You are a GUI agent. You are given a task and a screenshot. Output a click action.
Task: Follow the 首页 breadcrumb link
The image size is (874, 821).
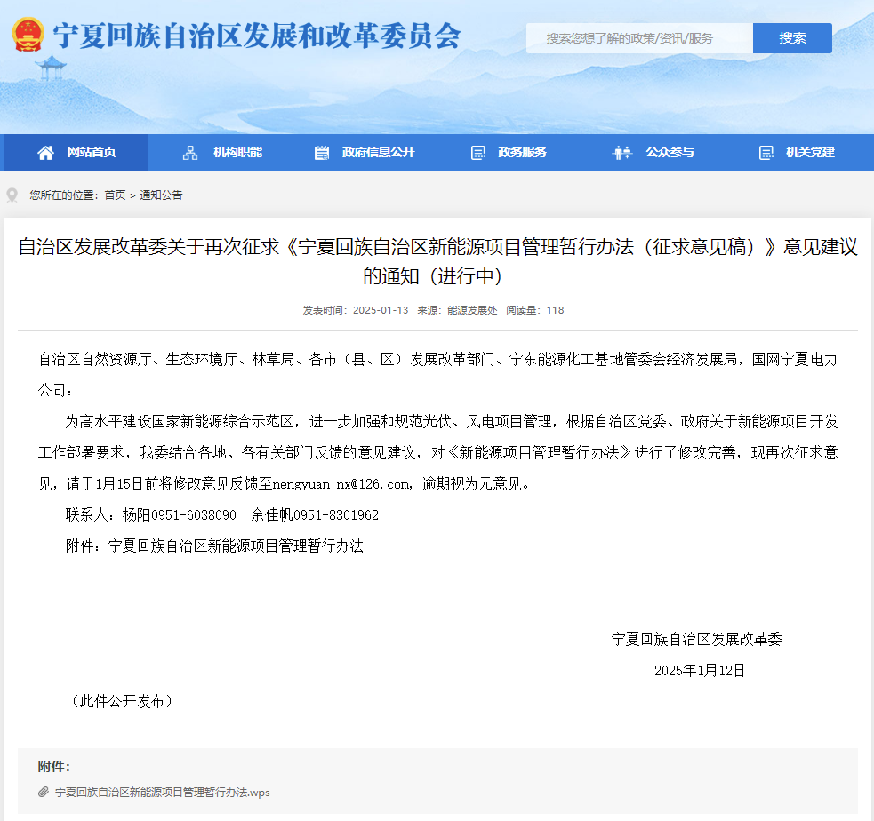(x=115, y=195)
